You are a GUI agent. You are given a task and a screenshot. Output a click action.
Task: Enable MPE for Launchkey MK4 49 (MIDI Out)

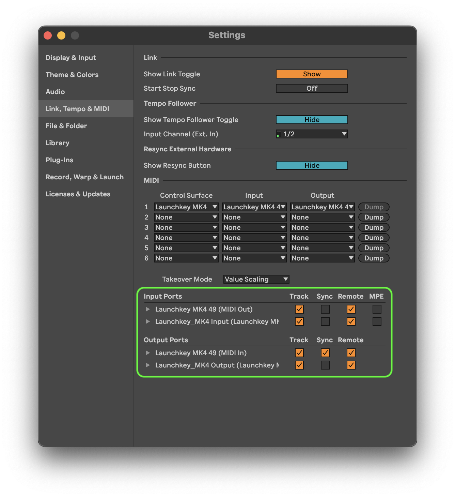(x=377, y=309)
